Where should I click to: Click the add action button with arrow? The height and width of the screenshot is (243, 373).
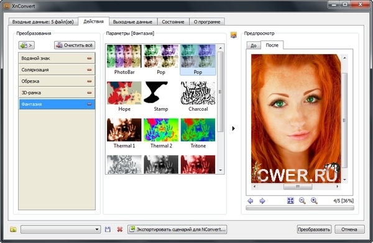pos(26,45)
